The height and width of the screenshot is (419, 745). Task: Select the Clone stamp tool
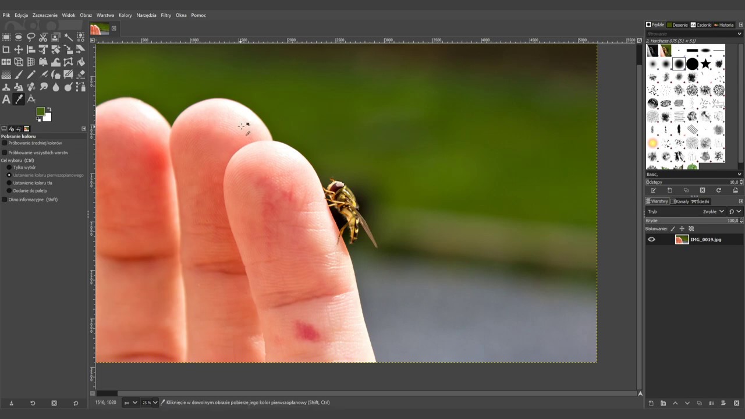coord(6,87)
